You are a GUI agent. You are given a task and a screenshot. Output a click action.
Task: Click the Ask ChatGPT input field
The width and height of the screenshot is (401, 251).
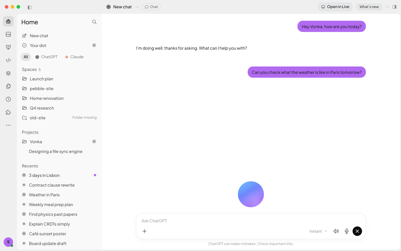click(x=251, y=221)
